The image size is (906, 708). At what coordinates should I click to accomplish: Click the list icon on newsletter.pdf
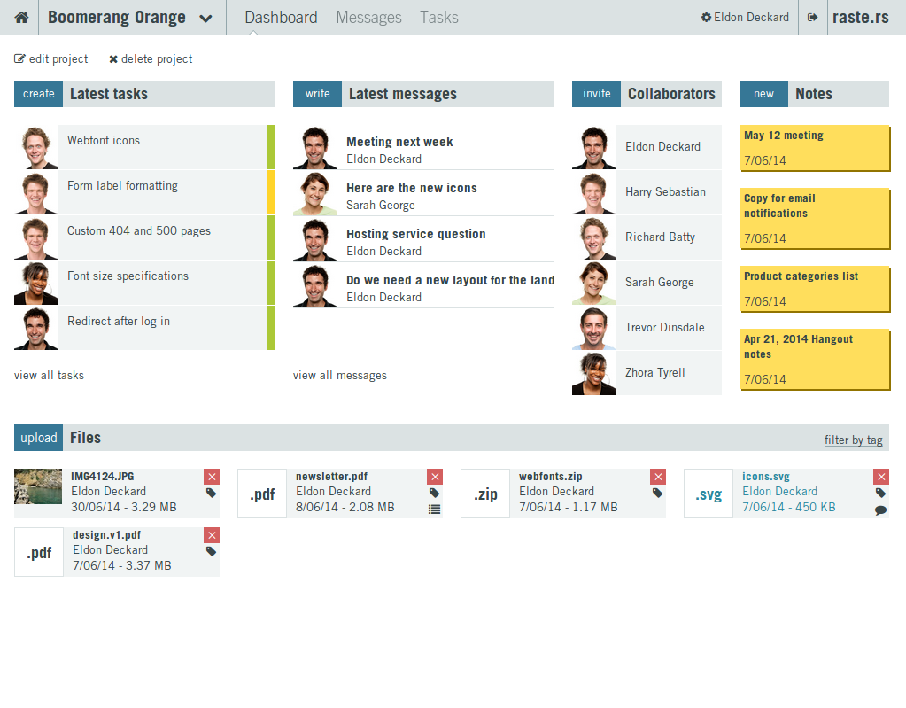click(x=434, y=510)
